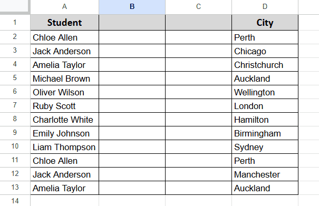Select the cell containing Liam Thompson
The width and height of the screenshot is (319, 206).
click(64, 147)
